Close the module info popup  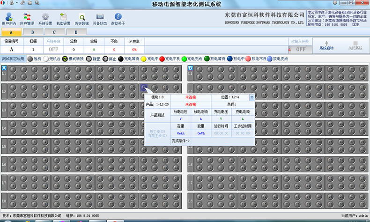(x=252, y=97)
